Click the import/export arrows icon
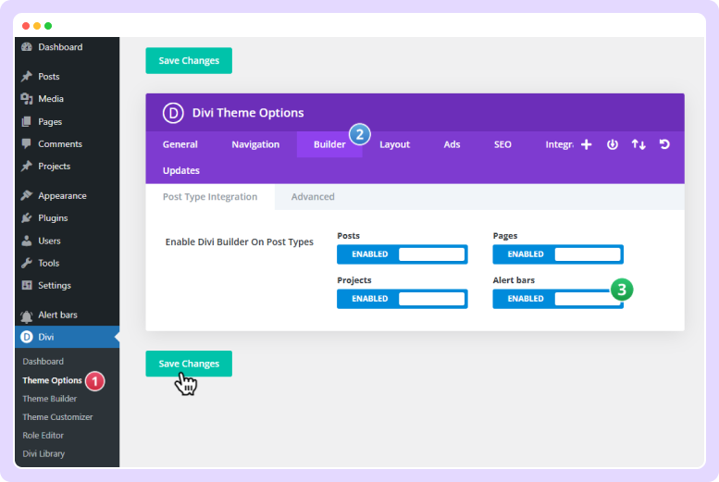719x482 pixels. pyautogui.click(x=638, y=145)
